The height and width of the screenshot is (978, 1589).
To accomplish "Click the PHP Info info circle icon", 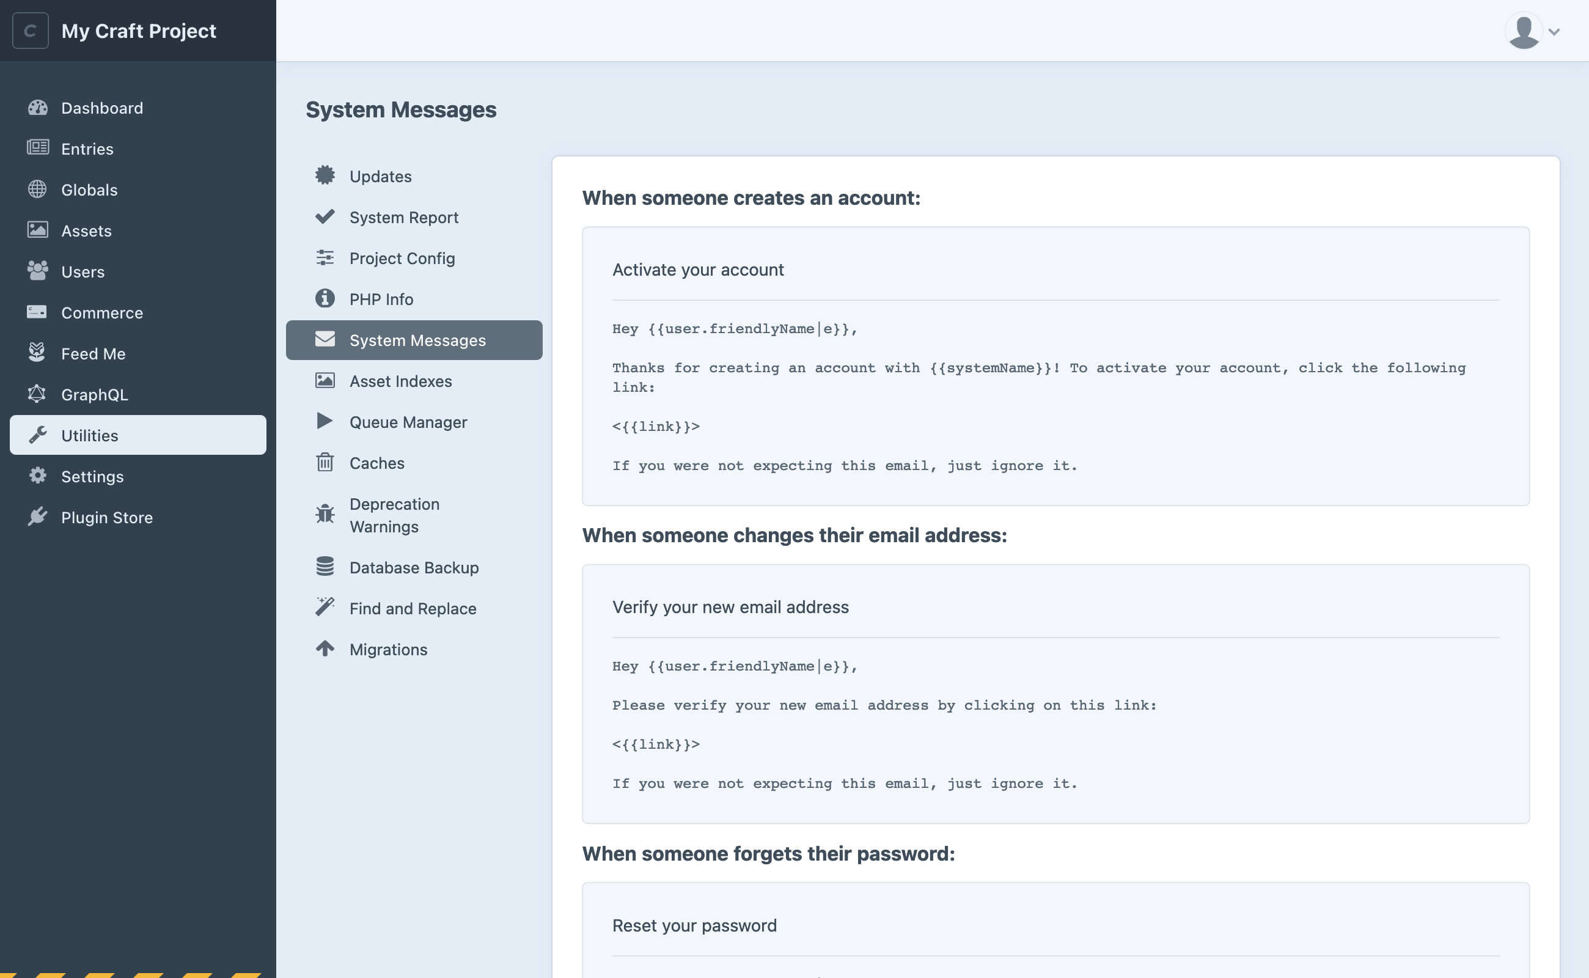I will (x=325, y=298).
